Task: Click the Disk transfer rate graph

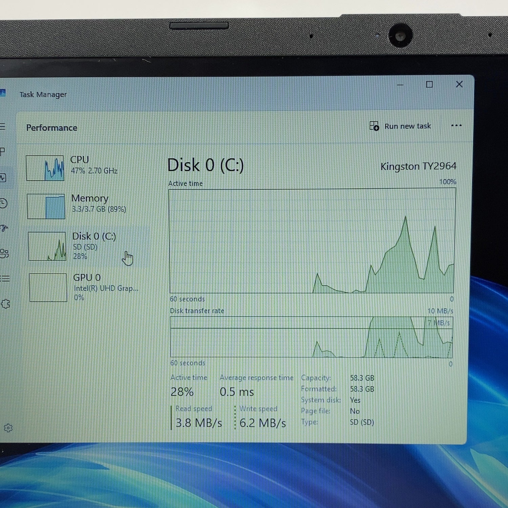Action: [311, 337]
